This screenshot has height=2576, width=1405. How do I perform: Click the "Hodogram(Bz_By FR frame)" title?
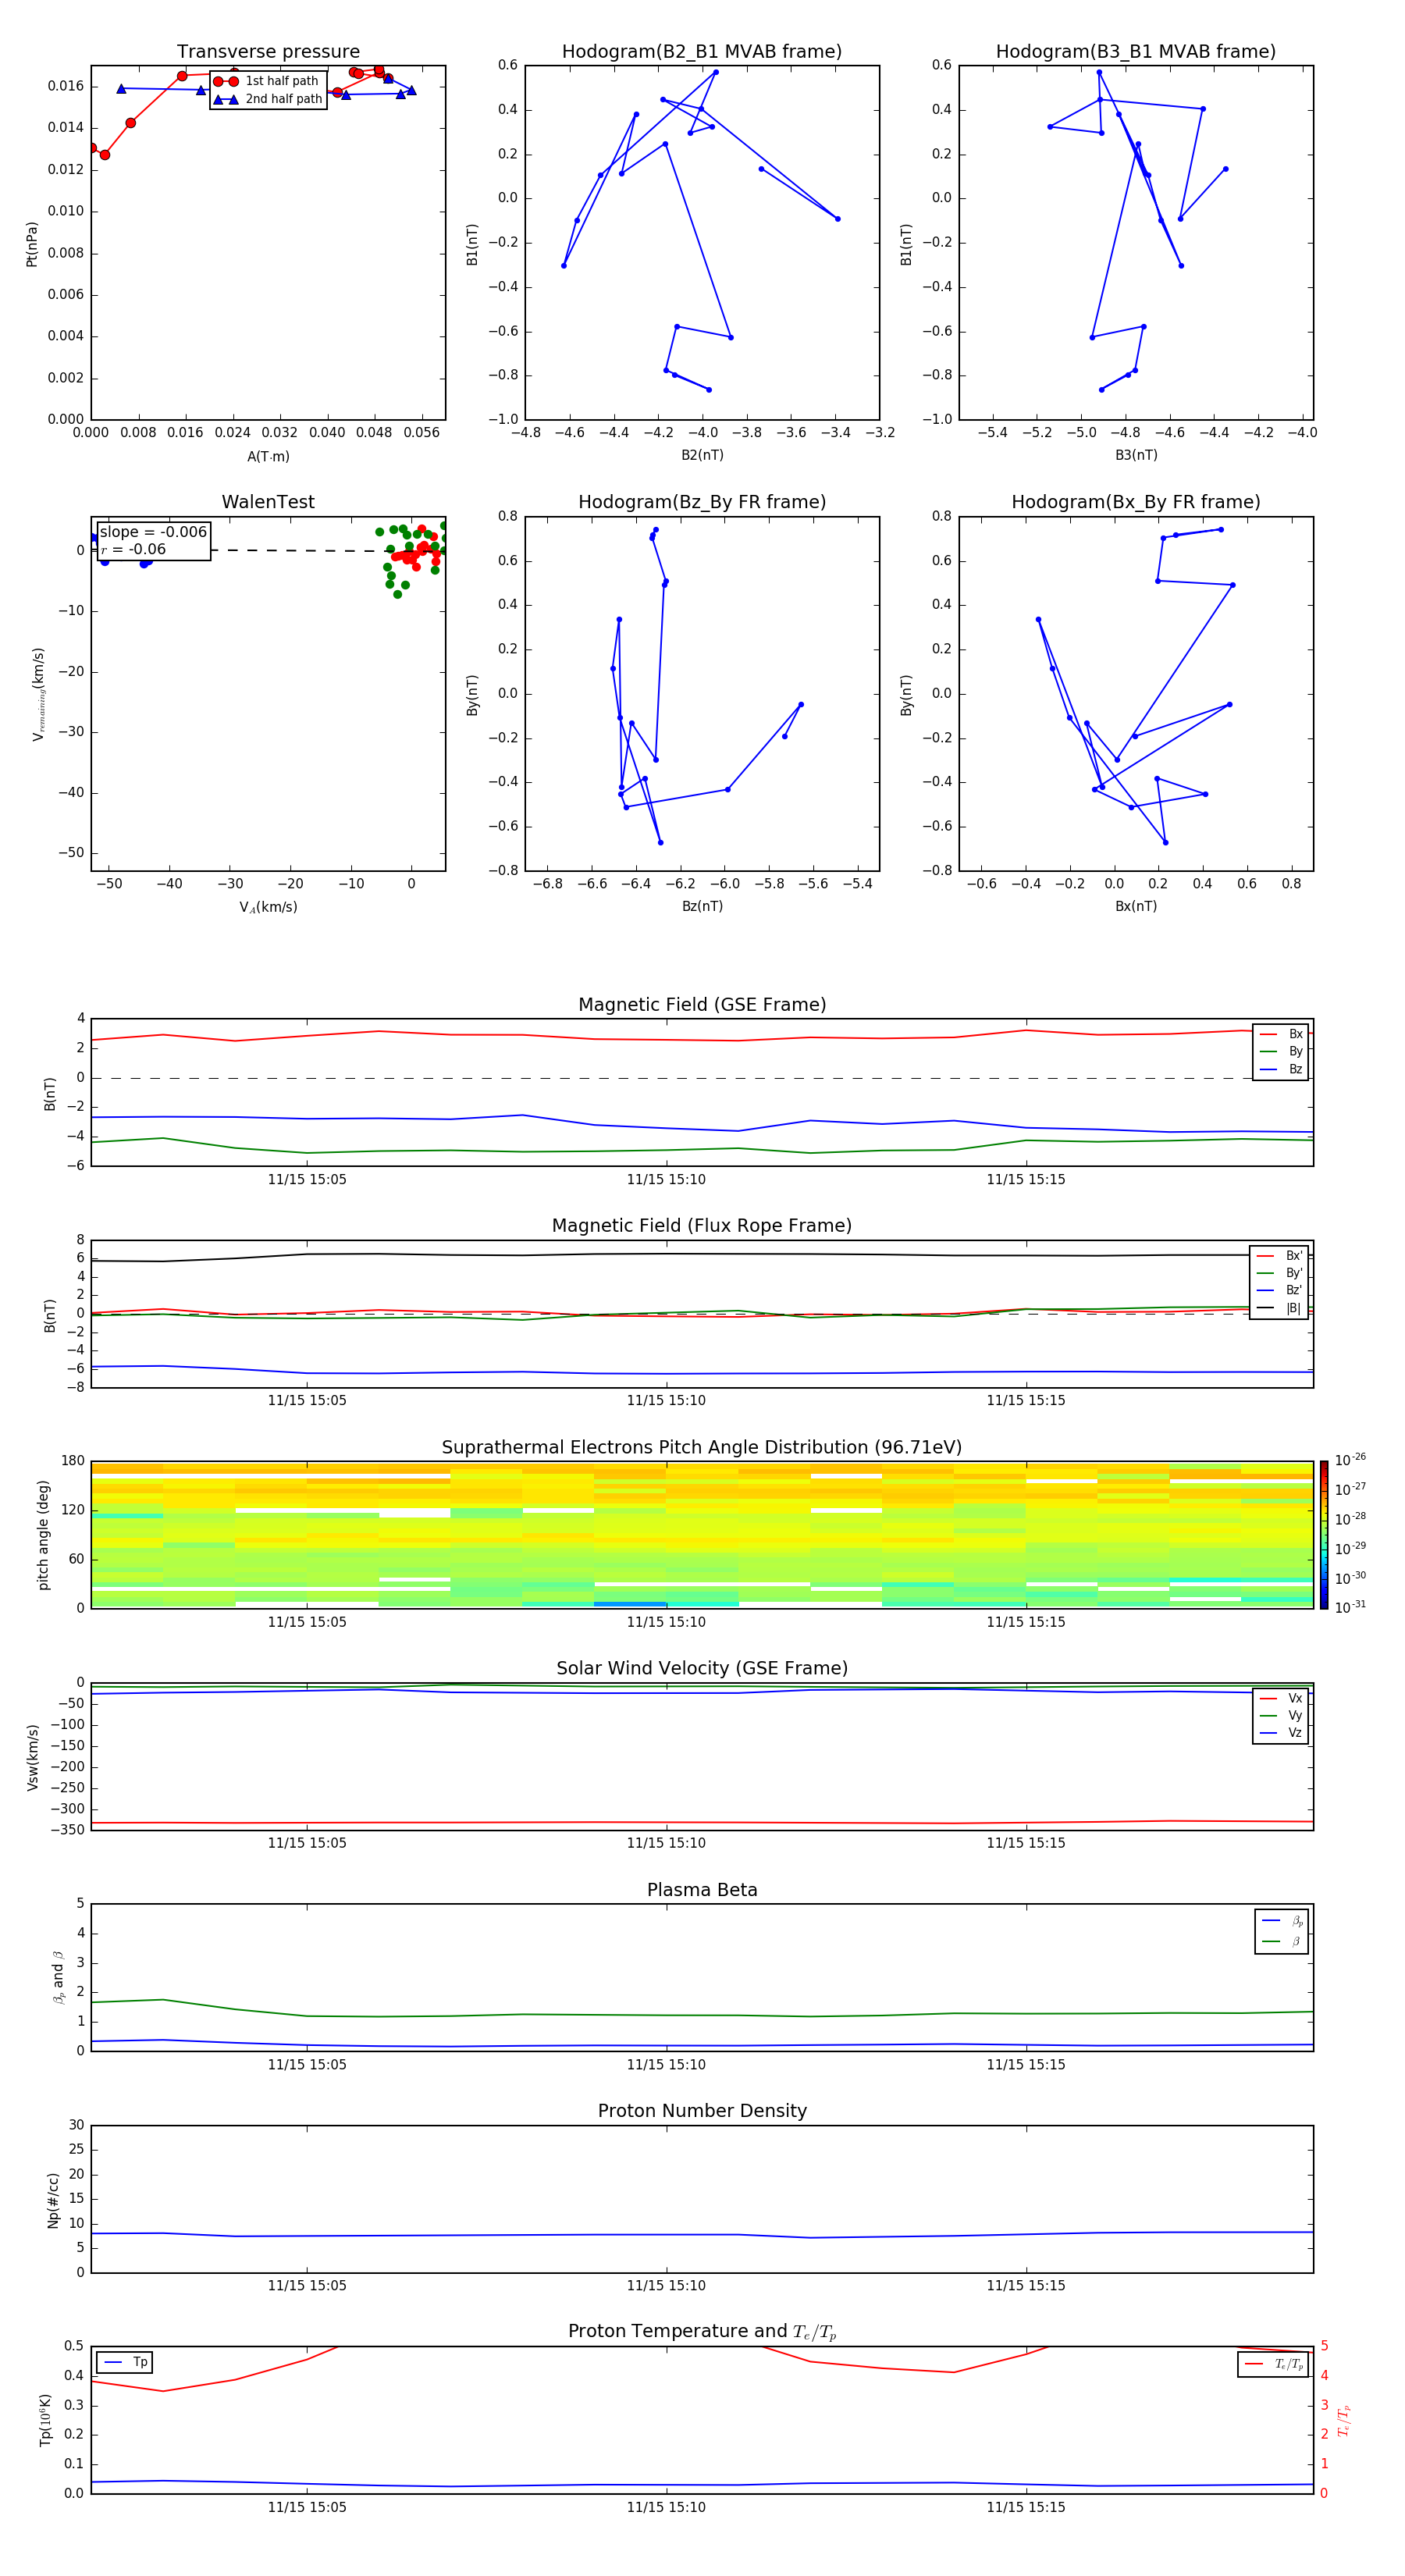click(x=702, y=502)
